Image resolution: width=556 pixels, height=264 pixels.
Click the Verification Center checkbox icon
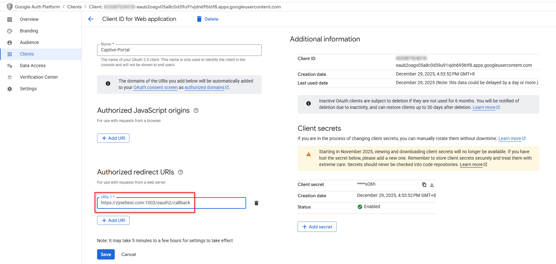(10, 77)
